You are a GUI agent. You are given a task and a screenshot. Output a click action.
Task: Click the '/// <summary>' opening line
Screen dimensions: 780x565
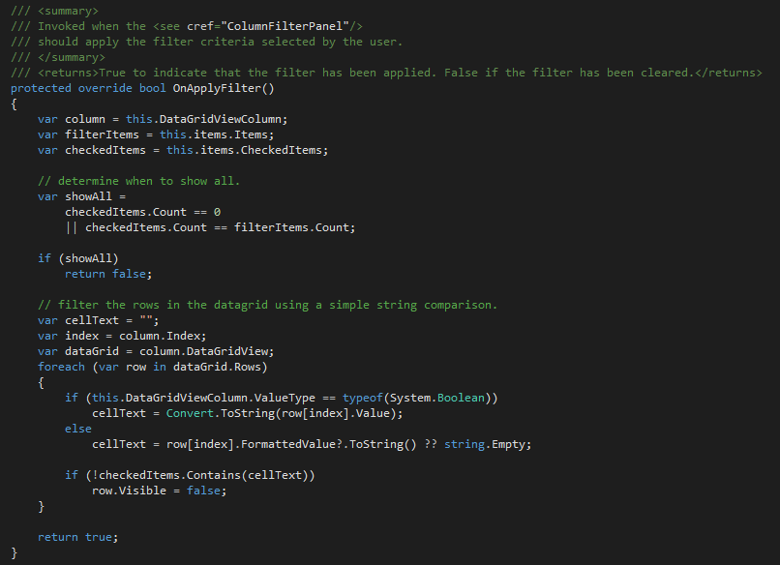point(55,11)
